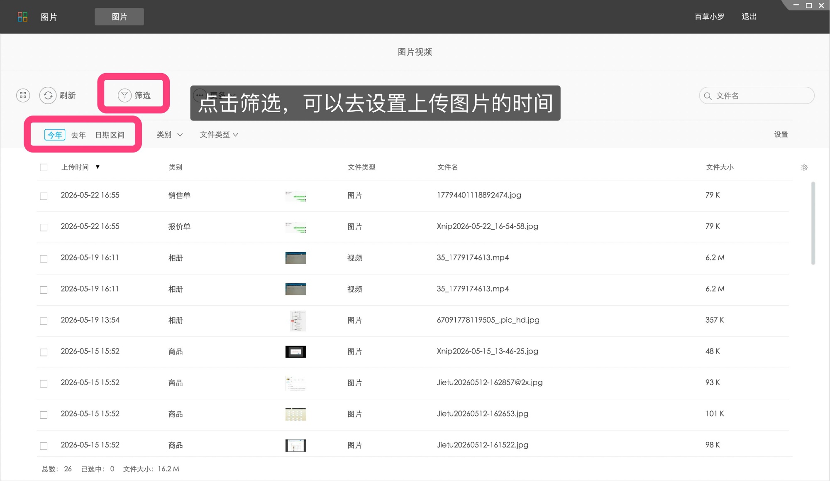Click the 357 K file size
Screen dimensions: 830x481
[715, 320]
